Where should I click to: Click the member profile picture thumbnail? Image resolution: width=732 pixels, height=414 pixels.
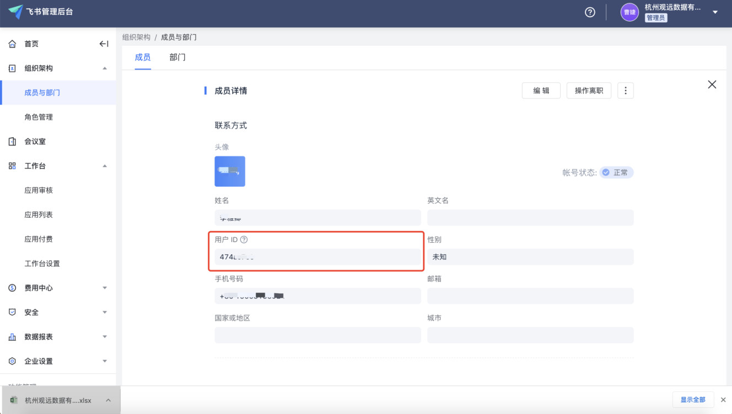click(230, 171)
